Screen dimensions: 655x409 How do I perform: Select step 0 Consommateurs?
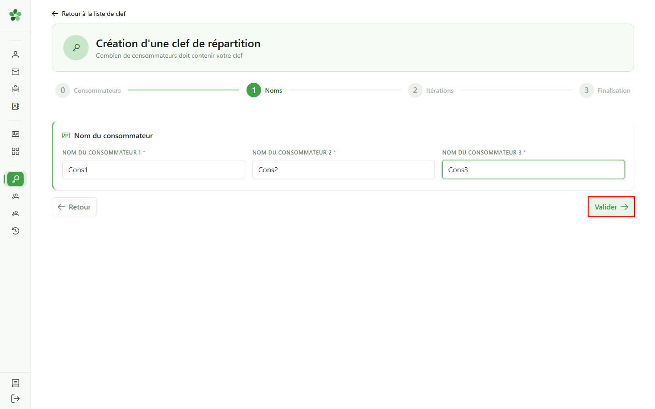click(x=88, y=90)
